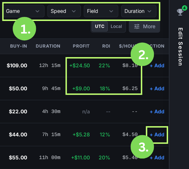The image size is (189, 169).
Task: Select the +$24.50 profit cell
Action: [x=79, y=66]
